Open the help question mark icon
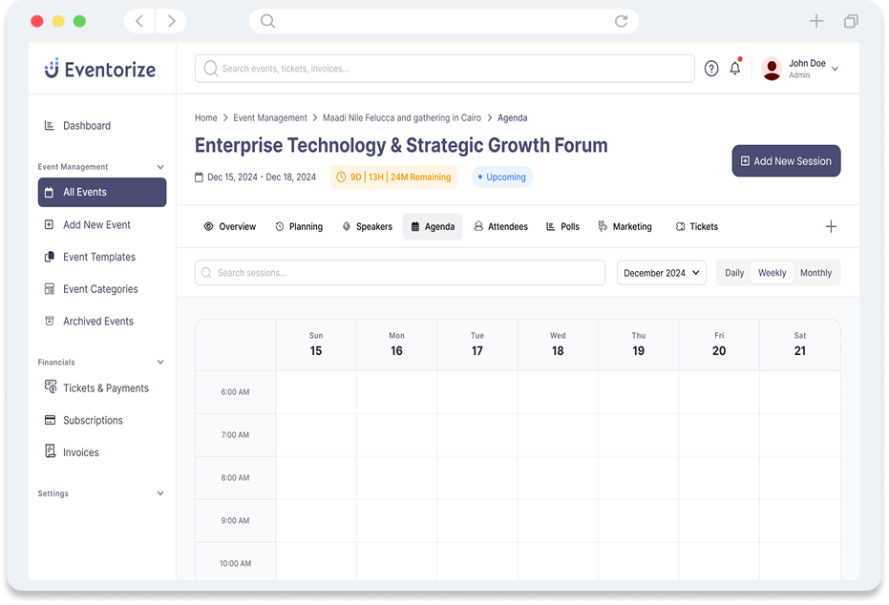The height and width of the screenshot is (605, 889). coord(711,69)
